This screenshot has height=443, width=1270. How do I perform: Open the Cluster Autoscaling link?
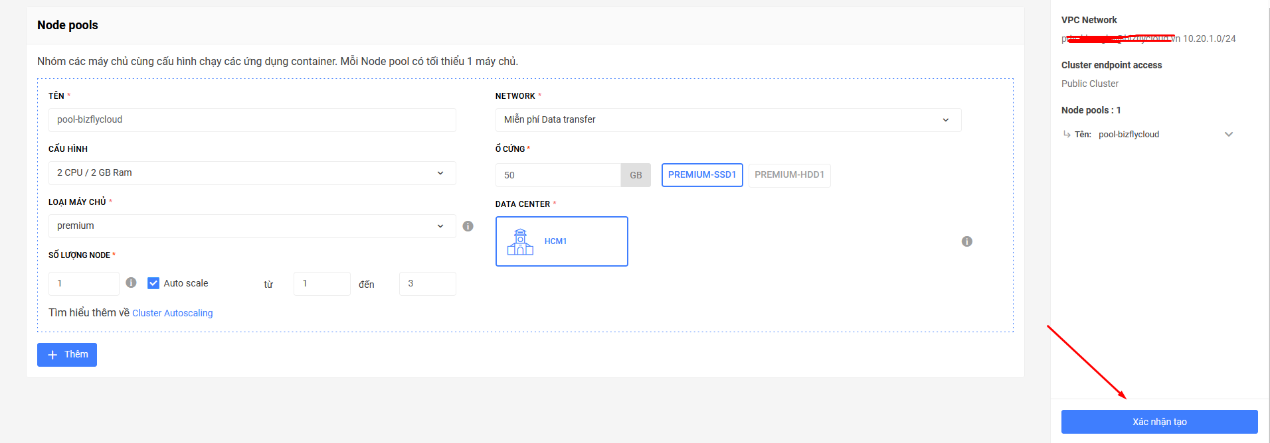click(x=173, y=313)
